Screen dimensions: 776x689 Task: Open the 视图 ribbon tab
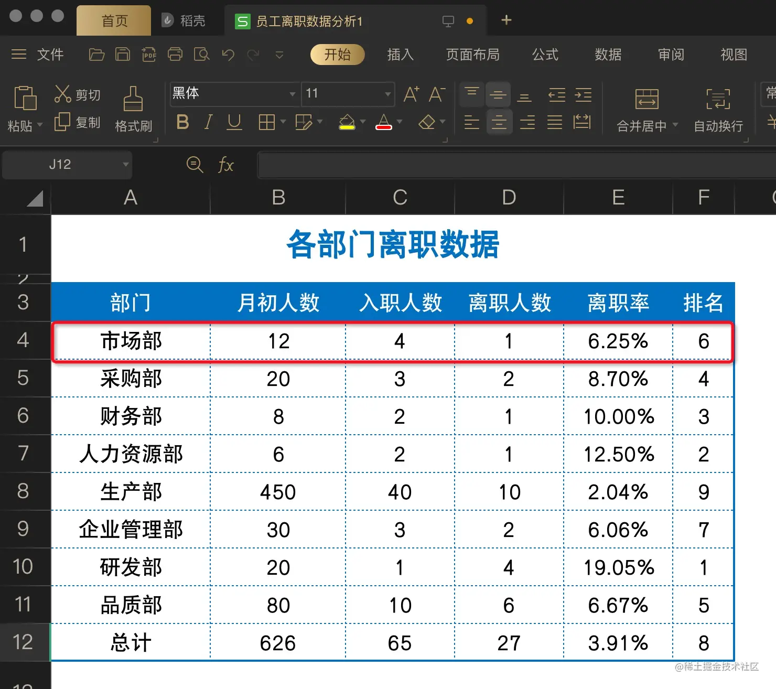pyautogui.click(x=734, y=55)
